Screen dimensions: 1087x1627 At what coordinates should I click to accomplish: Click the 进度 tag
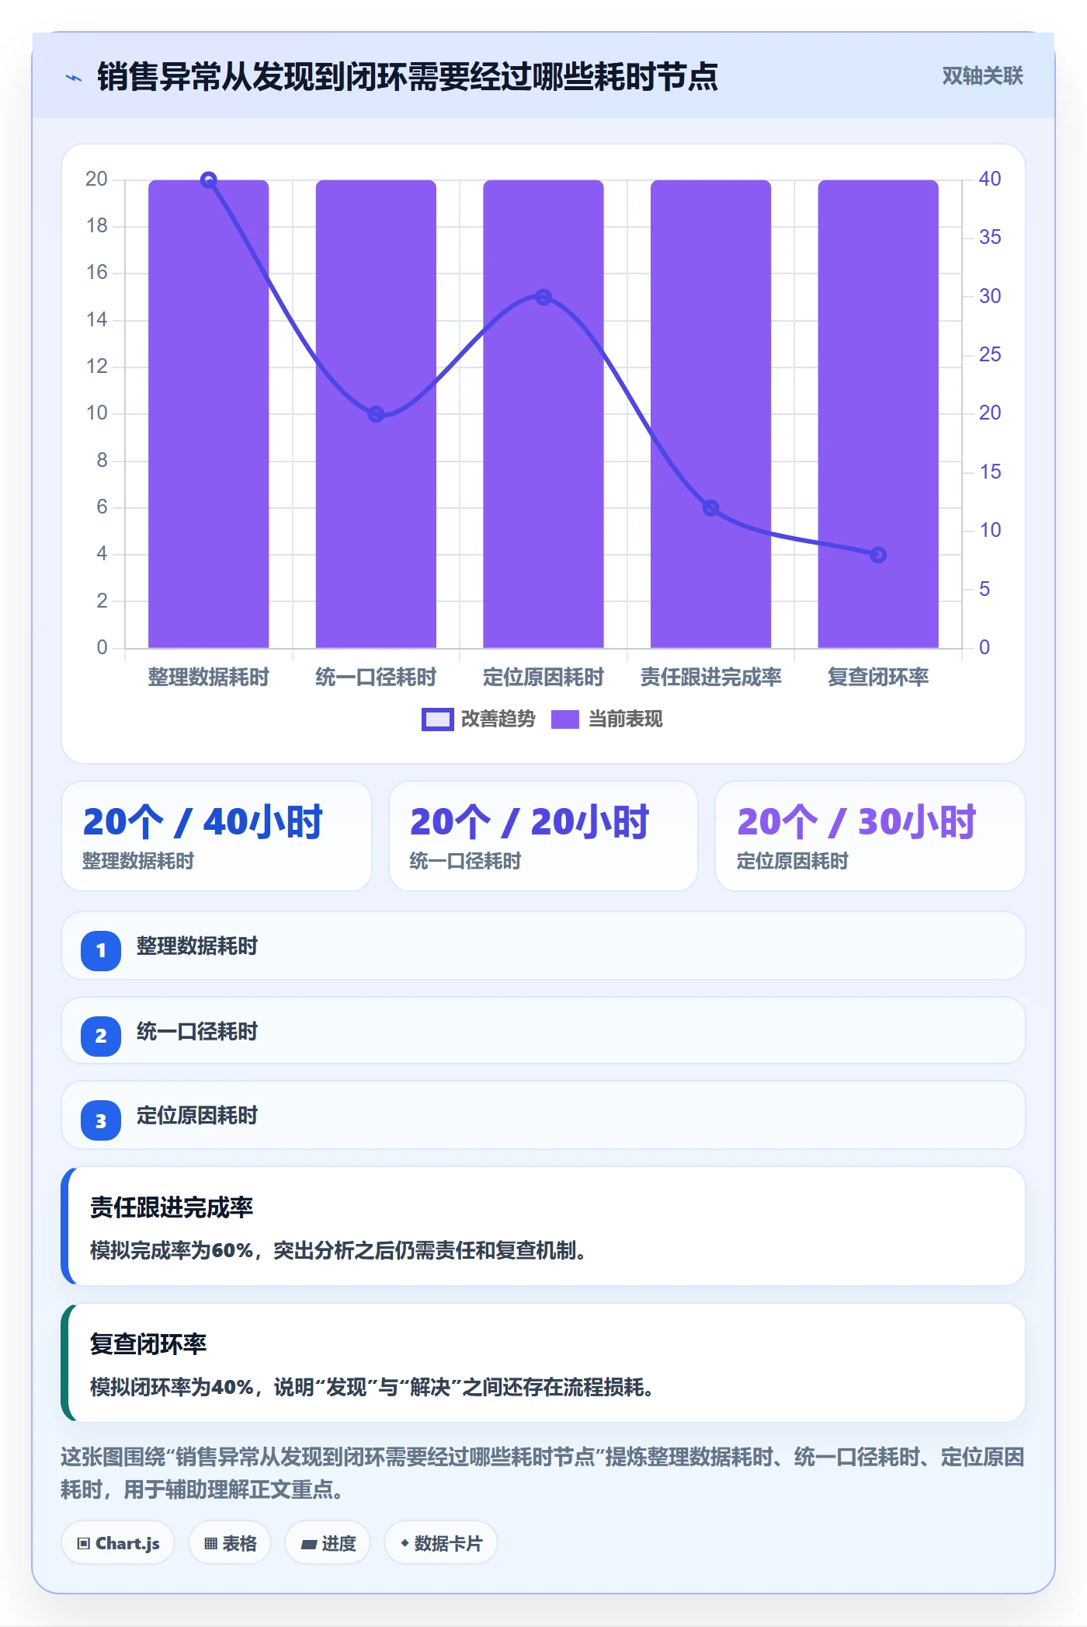(x=328, y=1543)
